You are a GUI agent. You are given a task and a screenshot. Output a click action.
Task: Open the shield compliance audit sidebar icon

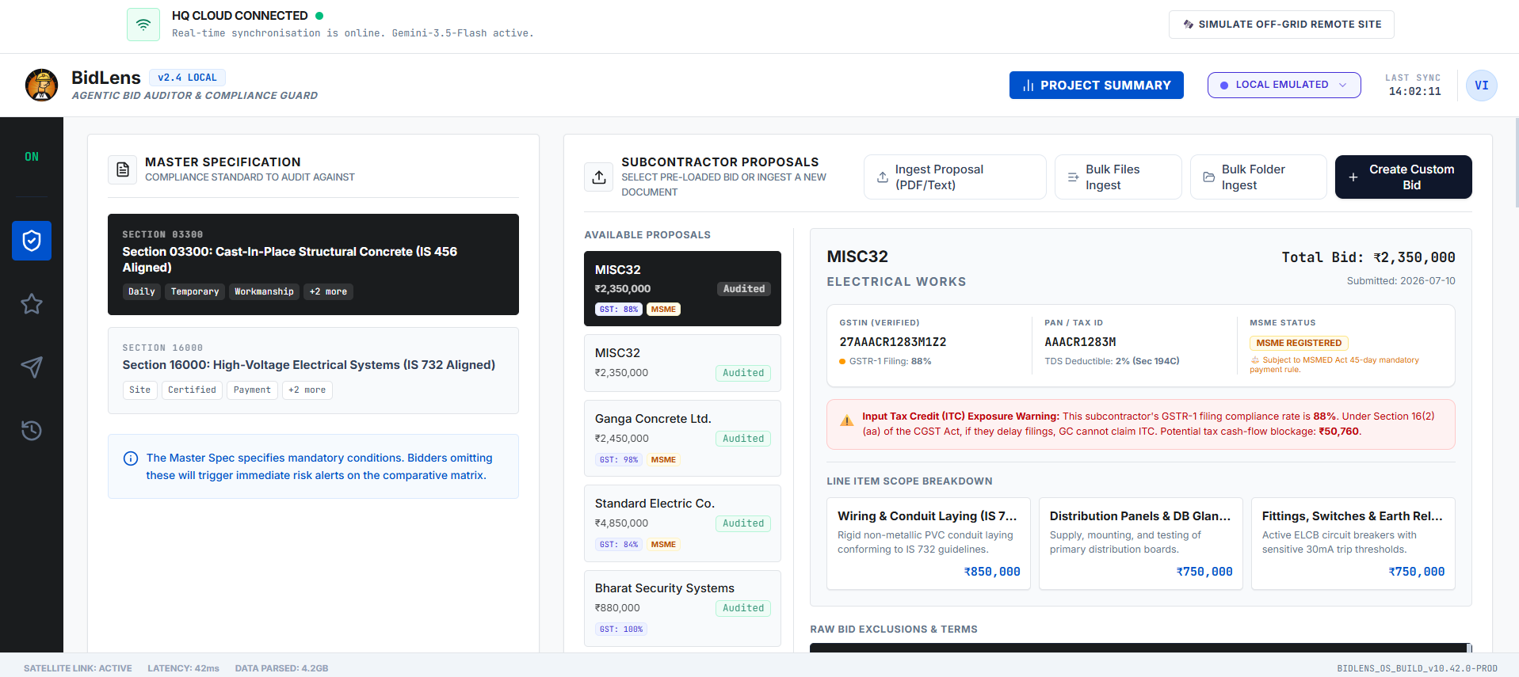pyautogui.click(x=32, y=241)
